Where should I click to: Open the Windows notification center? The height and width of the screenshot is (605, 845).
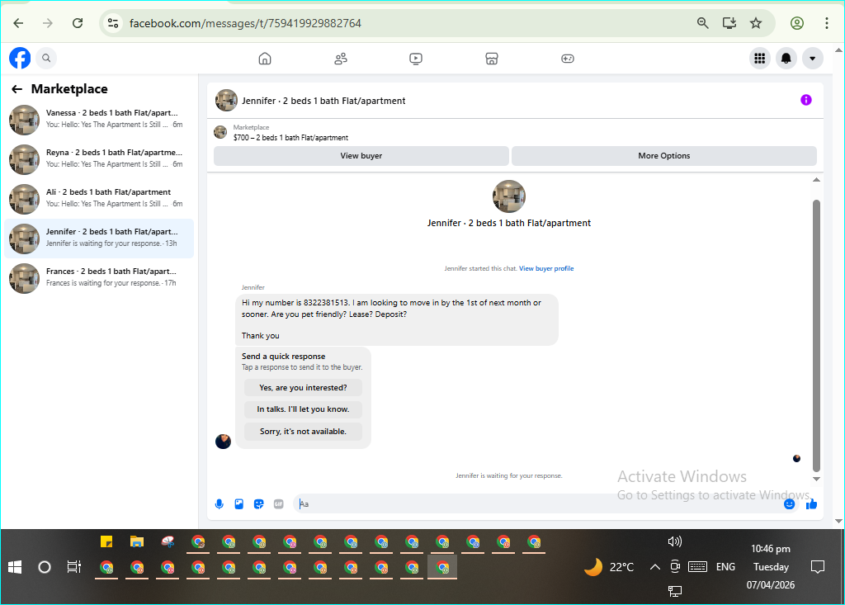click(818, 567)
